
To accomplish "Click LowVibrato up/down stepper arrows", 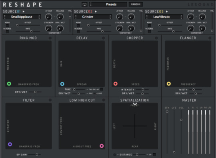I will (x=181, y=17).
